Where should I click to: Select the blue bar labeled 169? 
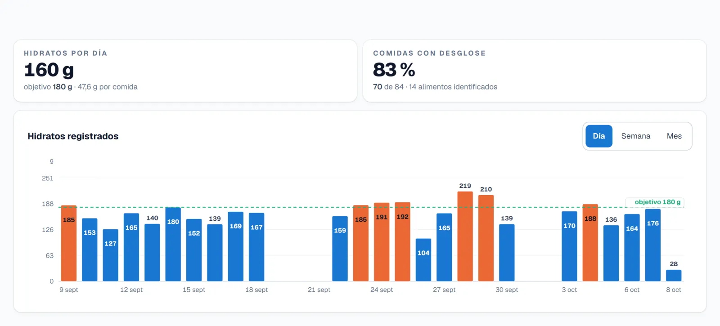coord(236,247)
